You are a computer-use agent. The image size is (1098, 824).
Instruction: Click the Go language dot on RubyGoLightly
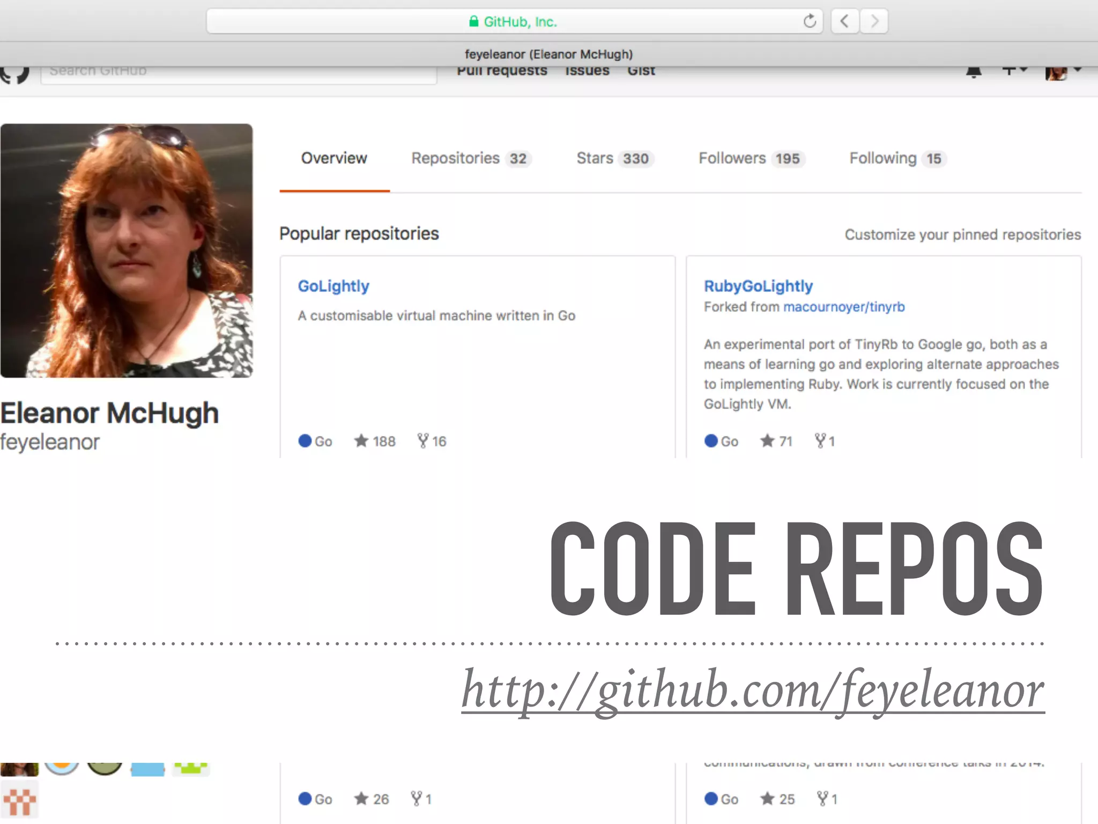click(711, 441)
